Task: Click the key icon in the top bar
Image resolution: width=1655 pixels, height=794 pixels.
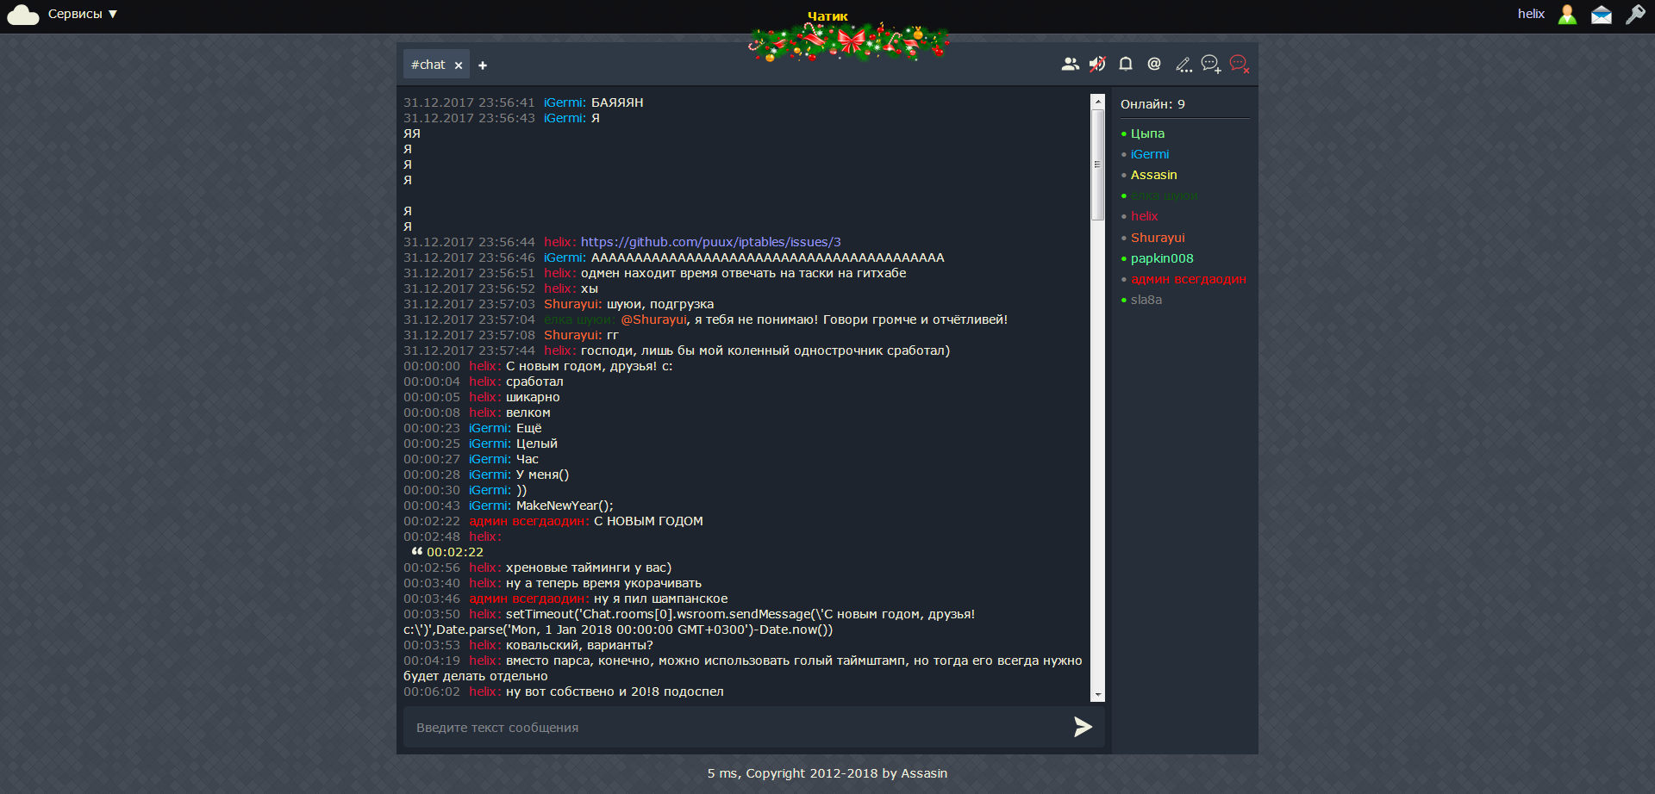Action: [x=1635, y=15]
